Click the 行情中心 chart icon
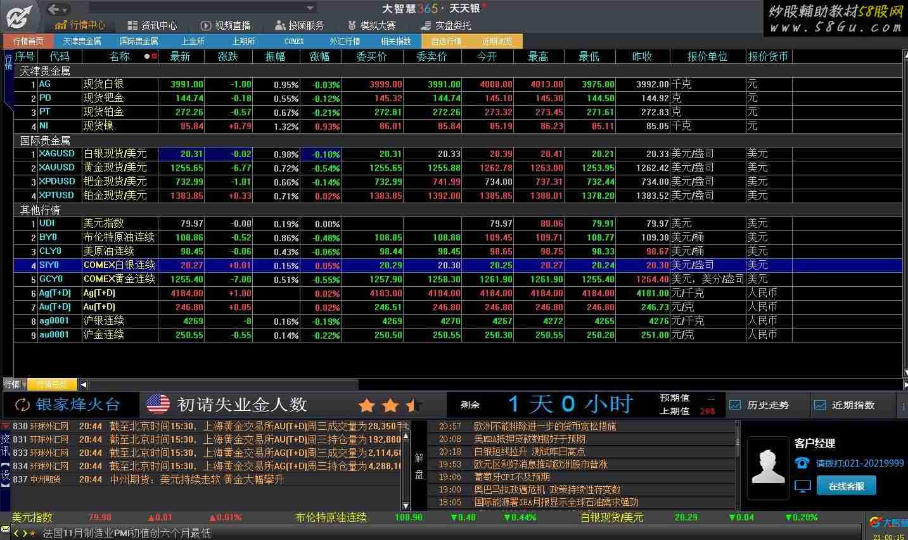Image resolution: width=908 pixels, height=540 pixels. 61,25
